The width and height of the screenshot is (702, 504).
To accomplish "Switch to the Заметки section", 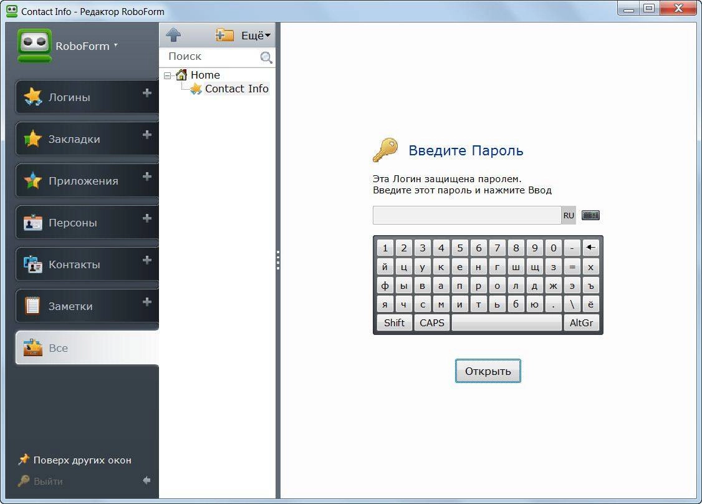I will tap(87, 306).
